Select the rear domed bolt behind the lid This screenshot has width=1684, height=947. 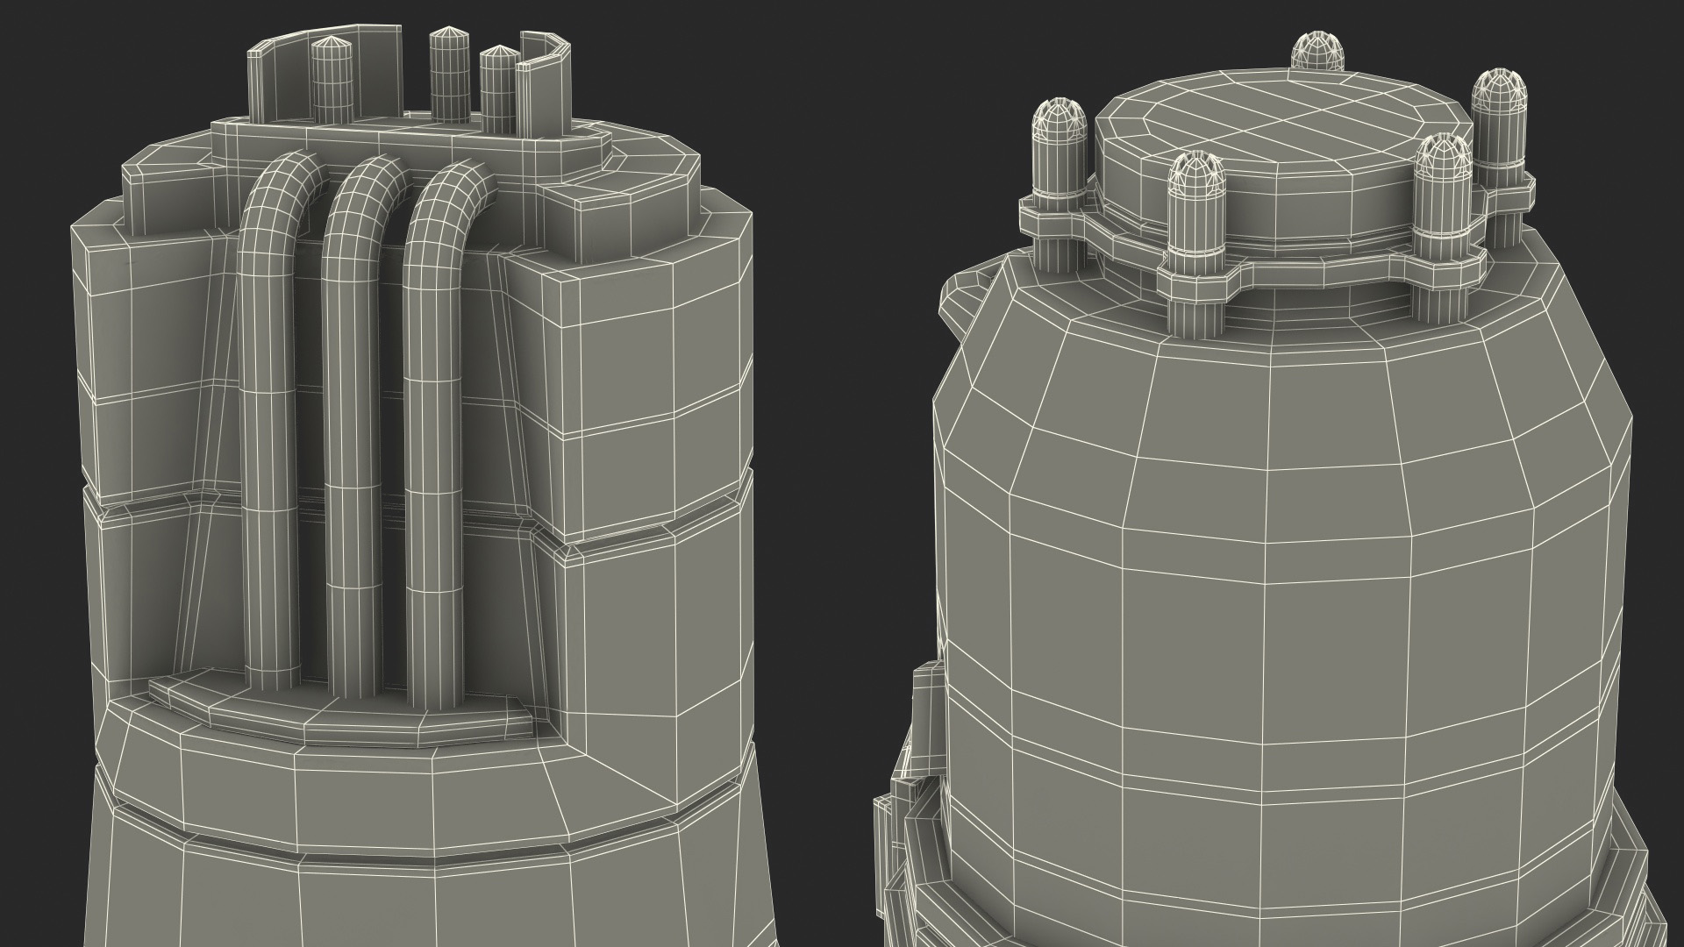click(1319, 53)
